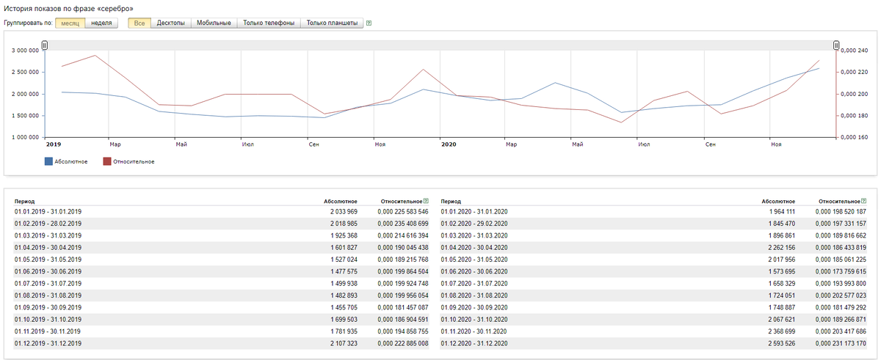
Task: Select period row 01.09.2019 - 30.09.2019
Action: [222, 307]
